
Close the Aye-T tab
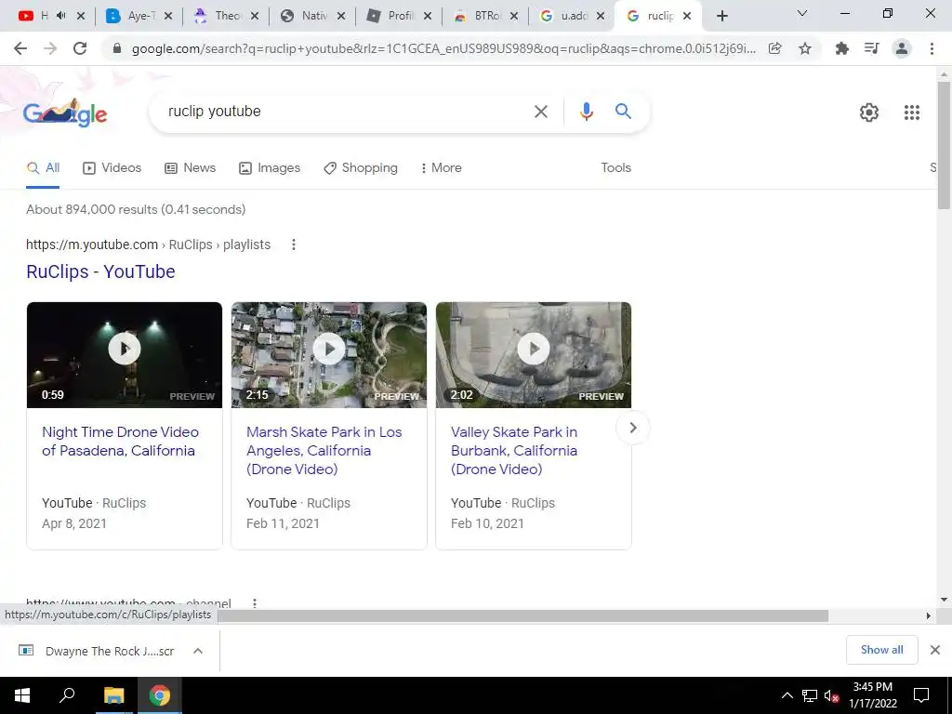coord(168,17)
